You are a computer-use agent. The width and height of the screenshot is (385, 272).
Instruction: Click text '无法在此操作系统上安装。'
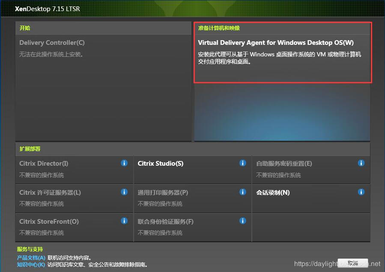point(51,54)
